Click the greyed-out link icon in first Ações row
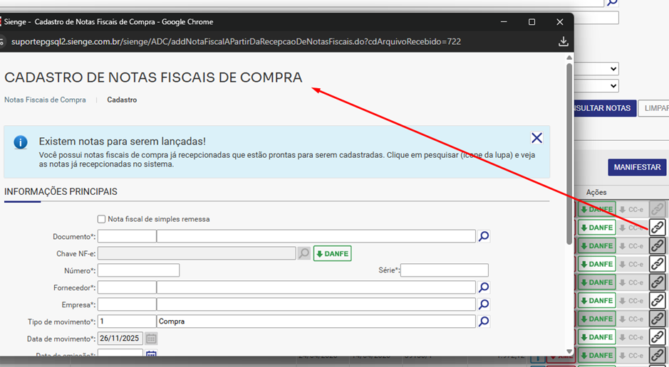 coord(658,209)
